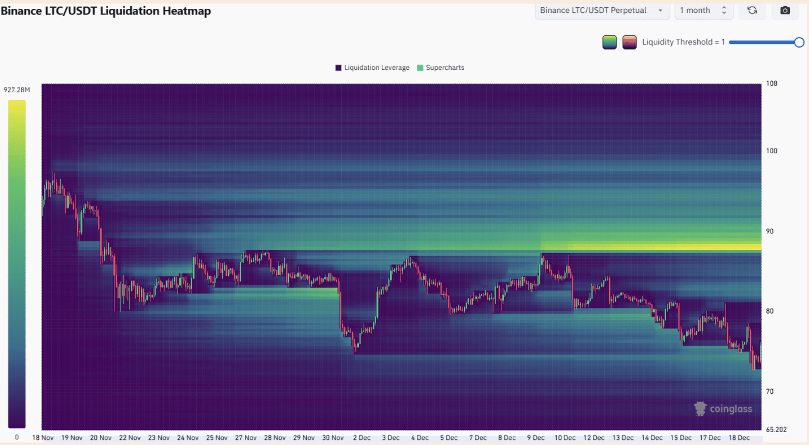Viewport: 809px width, 445px height.
Task: Click the 2 Dec date label
Action: click(362, 438)
